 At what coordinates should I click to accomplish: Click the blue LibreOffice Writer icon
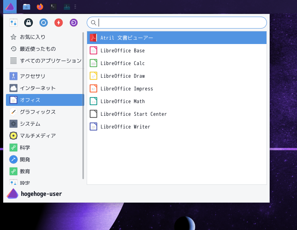93,126
